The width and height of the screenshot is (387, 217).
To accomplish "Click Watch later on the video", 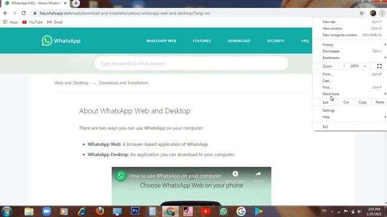I will pos(235,177).
